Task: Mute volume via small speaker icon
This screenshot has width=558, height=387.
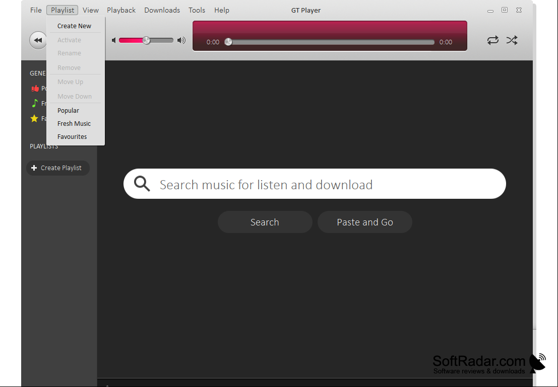Action: [x=113, y=41]
